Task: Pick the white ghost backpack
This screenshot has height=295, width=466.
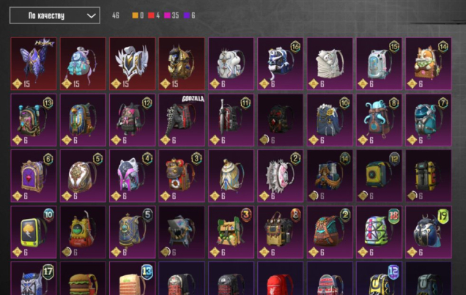Action: (x=330, y=64)
